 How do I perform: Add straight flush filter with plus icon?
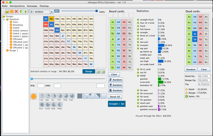tap(138, 20)
